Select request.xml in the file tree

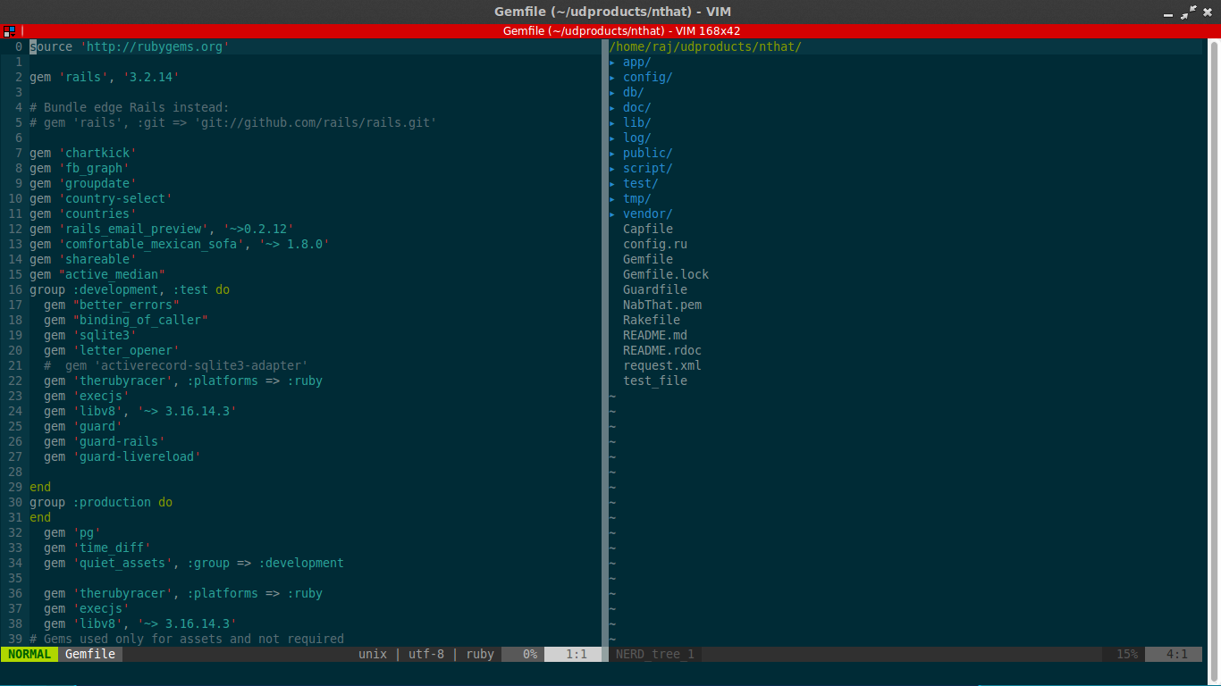[x=662, y=365]
